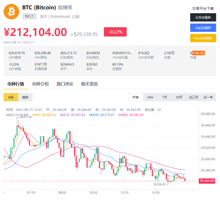Open the blue 火必交易所 button
This screenshot has height=202, width=220.
click(x=203, y=28)
